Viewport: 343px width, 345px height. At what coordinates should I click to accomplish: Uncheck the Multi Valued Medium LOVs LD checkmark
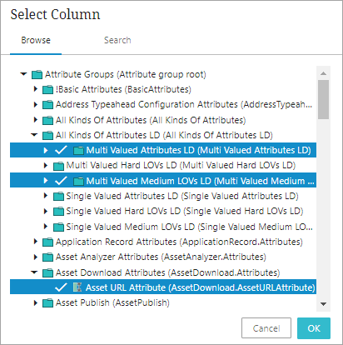coord(61,181)
